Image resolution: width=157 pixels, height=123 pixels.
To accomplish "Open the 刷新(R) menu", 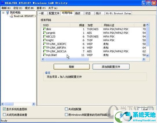I will [6, 8].
